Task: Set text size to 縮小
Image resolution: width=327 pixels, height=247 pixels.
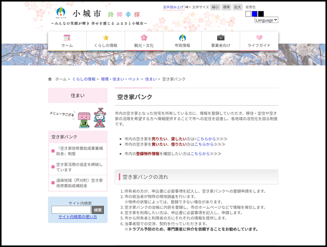Action: pos(215,7)
